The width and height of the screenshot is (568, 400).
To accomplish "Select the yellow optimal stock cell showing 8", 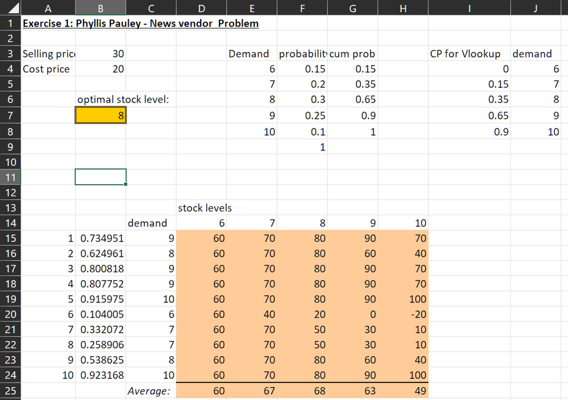I will (101, 115).
